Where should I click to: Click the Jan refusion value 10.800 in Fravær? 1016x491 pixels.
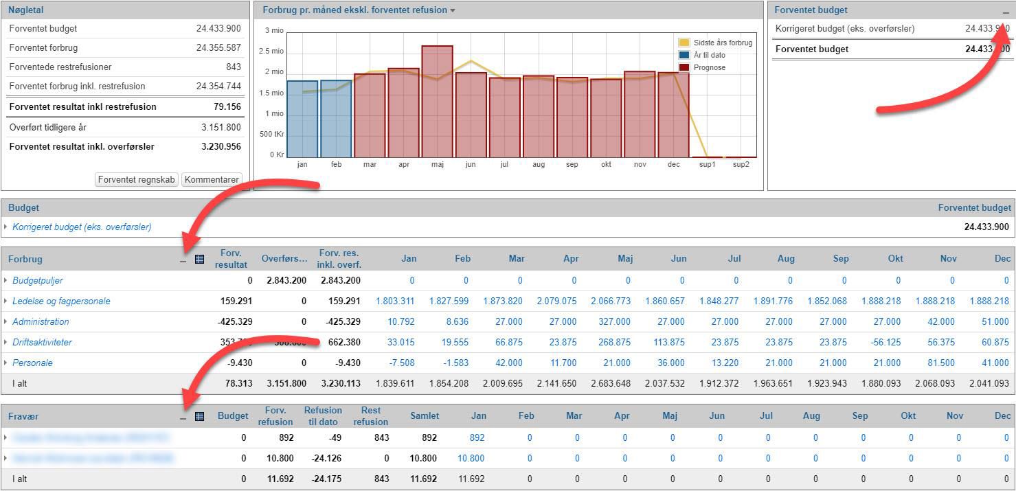(x=471, y=459)
